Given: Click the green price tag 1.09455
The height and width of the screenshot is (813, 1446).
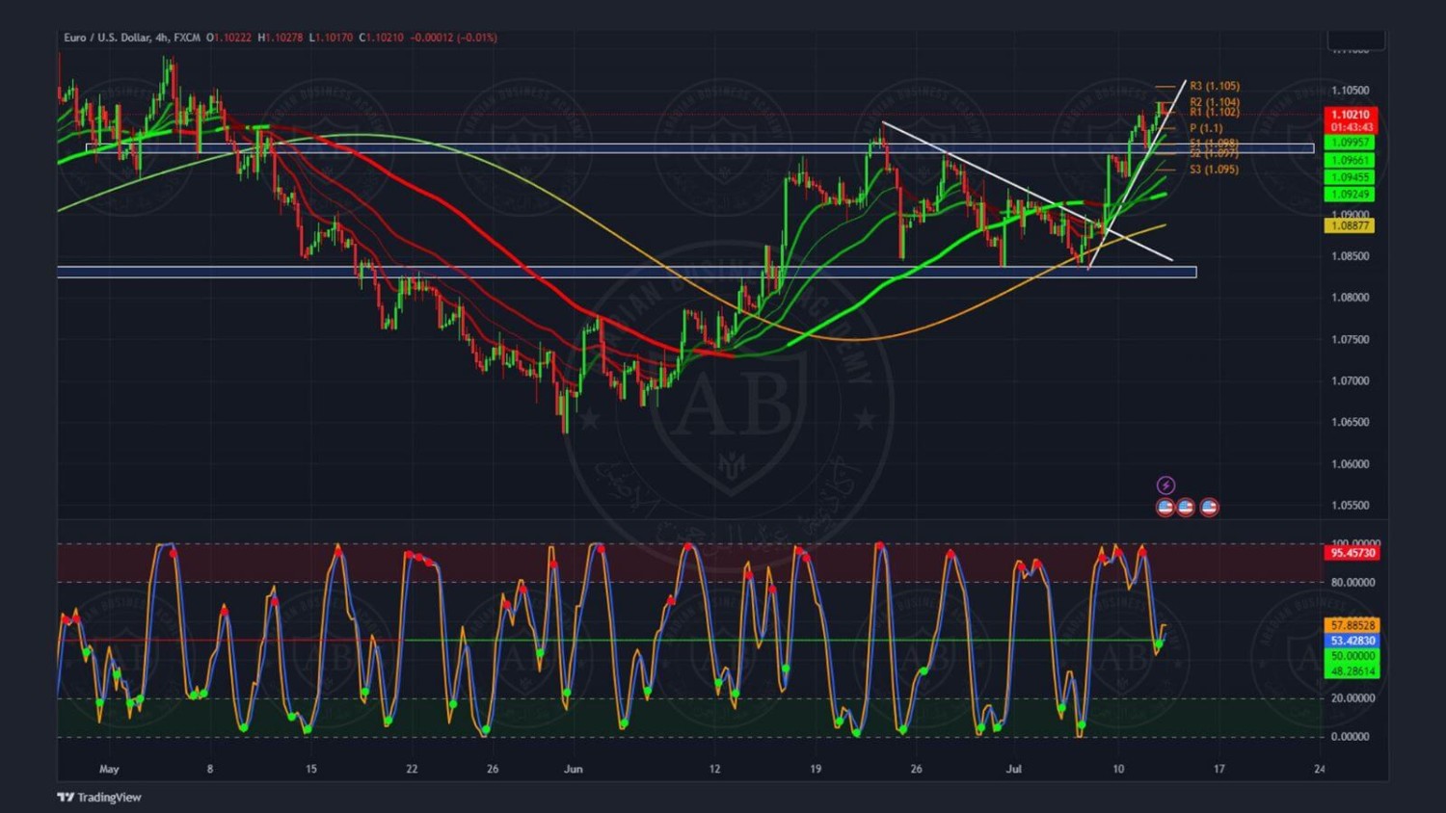Looking at the screenshot, I should (x=1351, y=177).
